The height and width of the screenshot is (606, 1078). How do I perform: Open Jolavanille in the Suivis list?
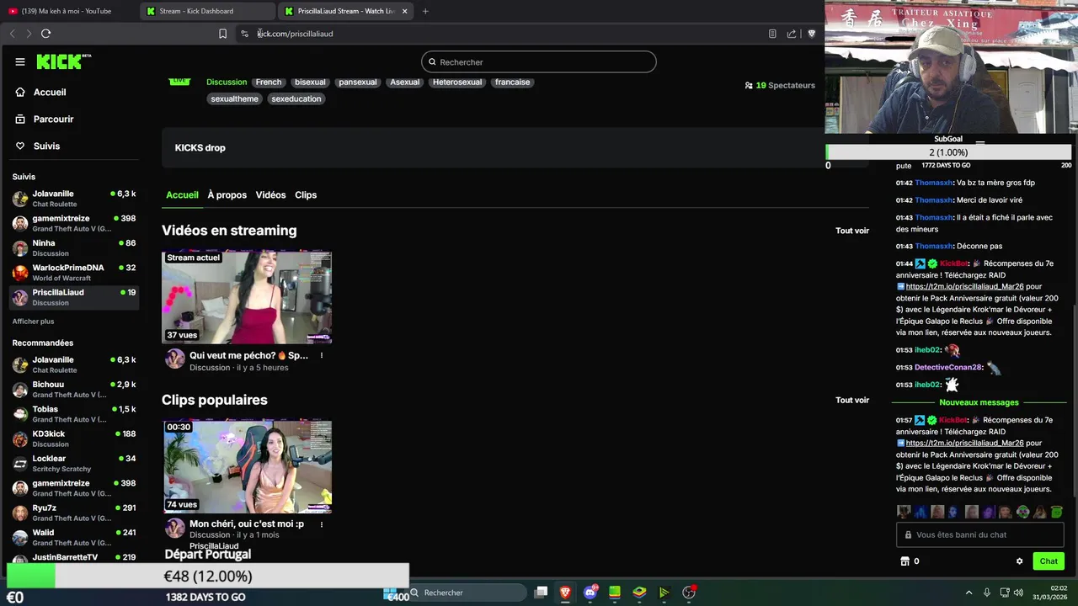tap(74, 199)
